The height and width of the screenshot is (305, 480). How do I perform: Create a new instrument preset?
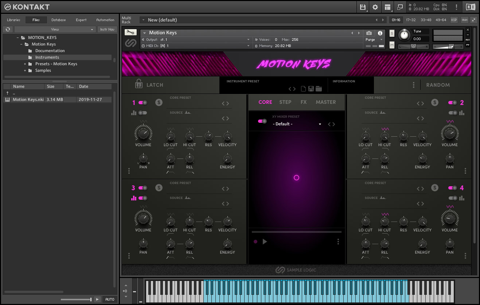click(303, 89)
